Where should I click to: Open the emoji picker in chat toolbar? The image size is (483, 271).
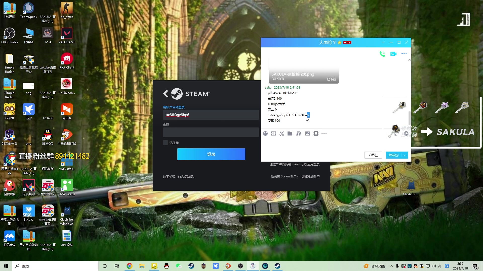click(265, 133)
